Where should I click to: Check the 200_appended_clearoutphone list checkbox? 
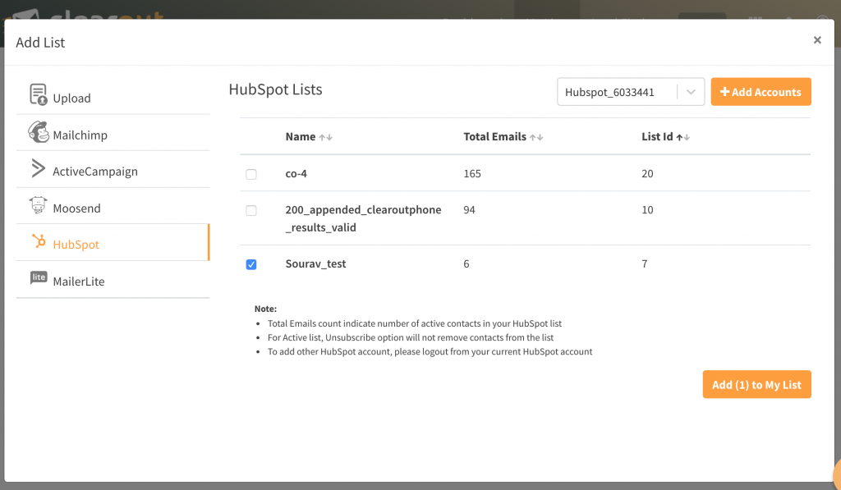(x=251, y=211)
